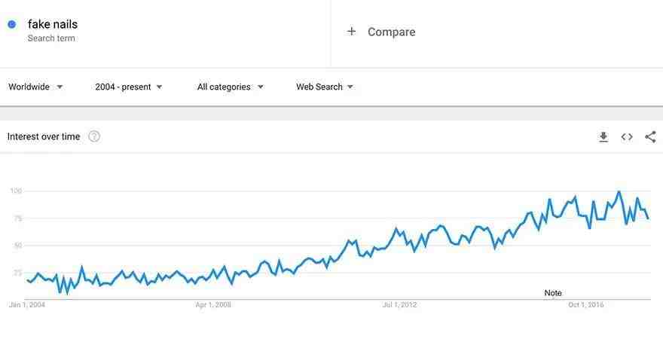Edit the fake nails search term
The height and width of the screenshot is (339, 663).
pyautogui.click(x=53, y=24)
